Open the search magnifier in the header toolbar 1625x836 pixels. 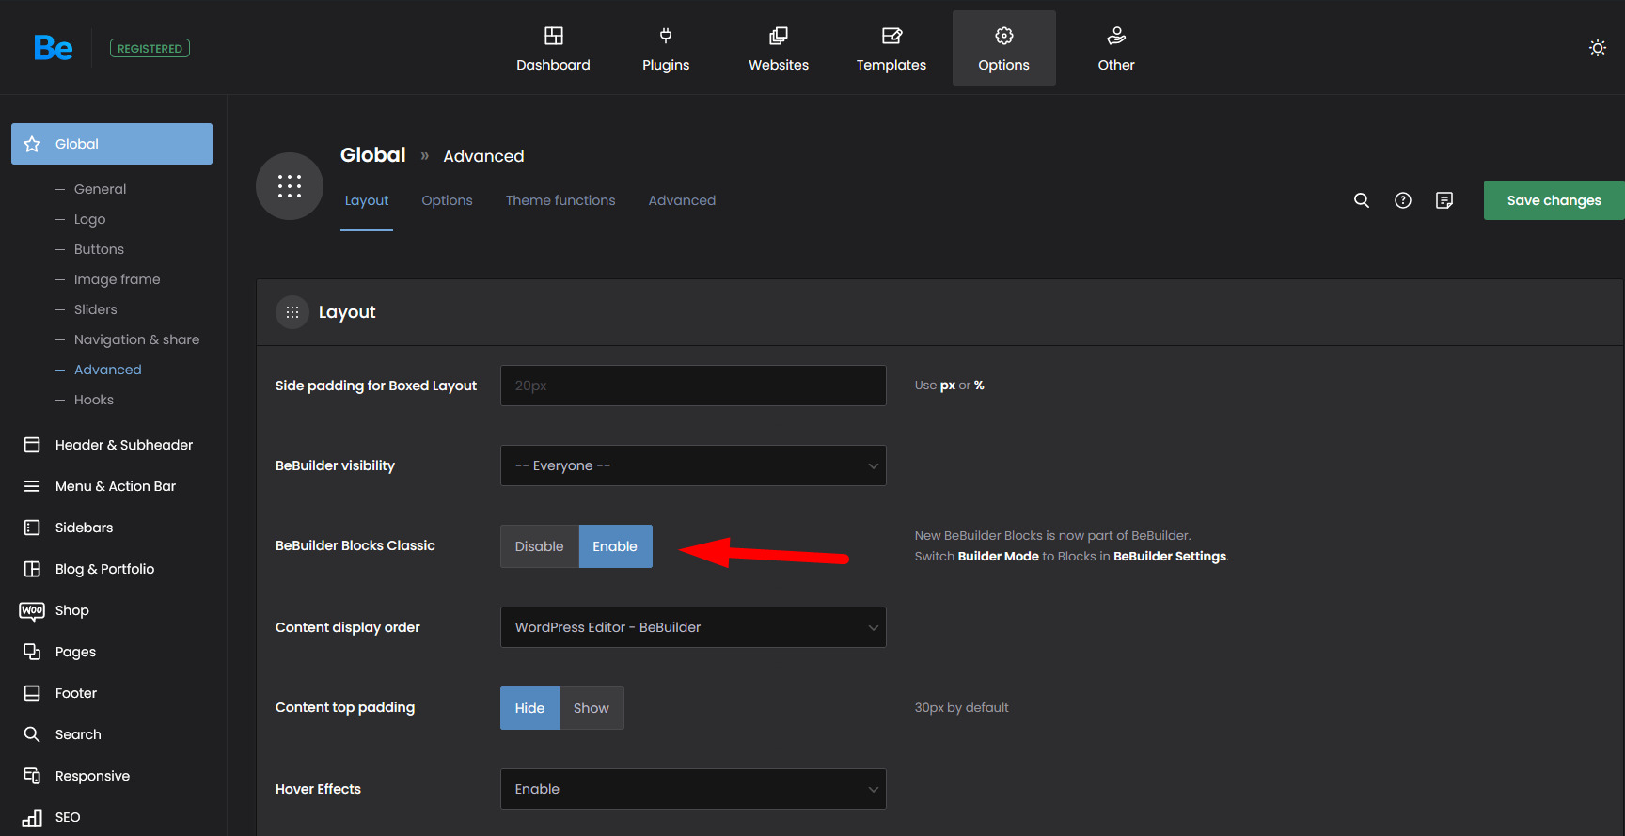click(1362, 200)
